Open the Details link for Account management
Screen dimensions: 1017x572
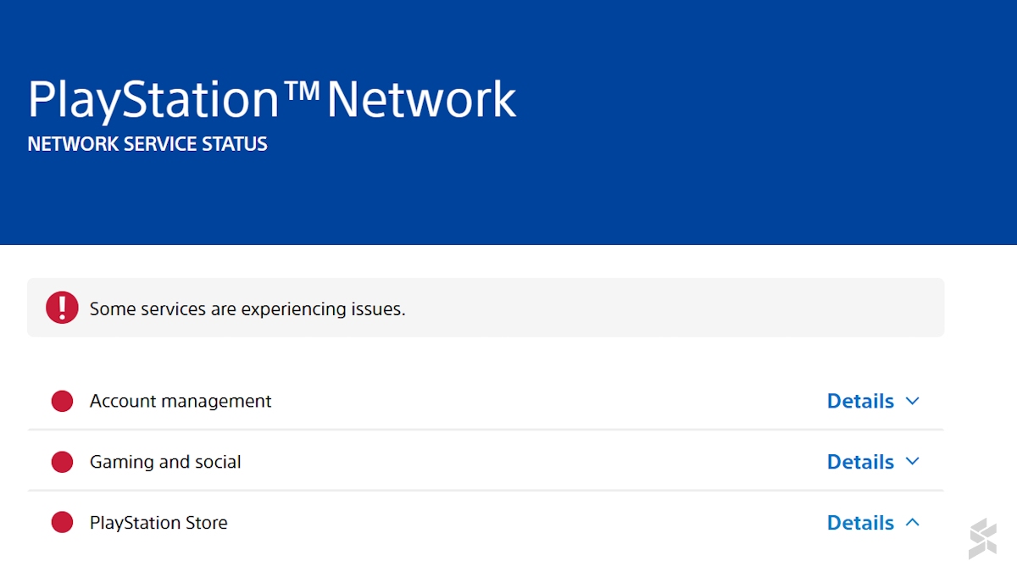860,401
